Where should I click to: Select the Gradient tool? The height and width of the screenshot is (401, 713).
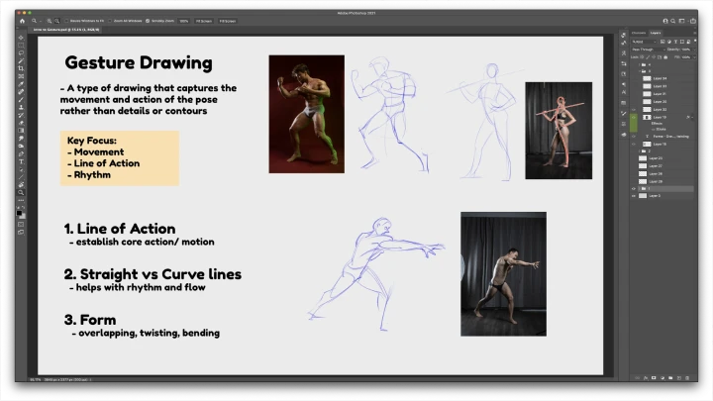point(21,131)
